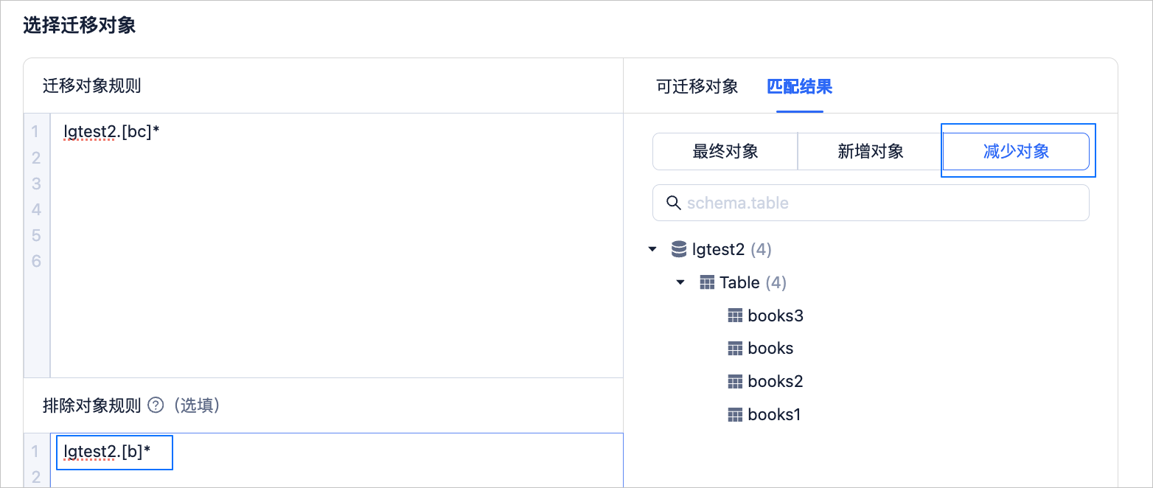1153x488 pixels.
Task: Select the lgtest2 (4) label
Action: (731, 250)
